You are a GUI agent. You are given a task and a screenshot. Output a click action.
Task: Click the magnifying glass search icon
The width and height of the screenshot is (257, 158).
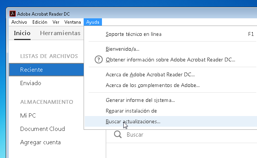pos(118,135)
